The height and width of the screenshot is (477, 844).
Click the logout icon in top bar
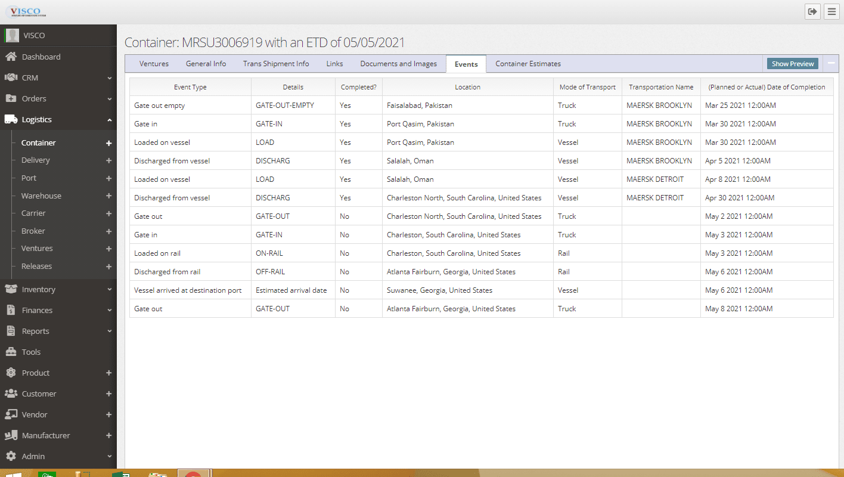click(x=812, y=12)
